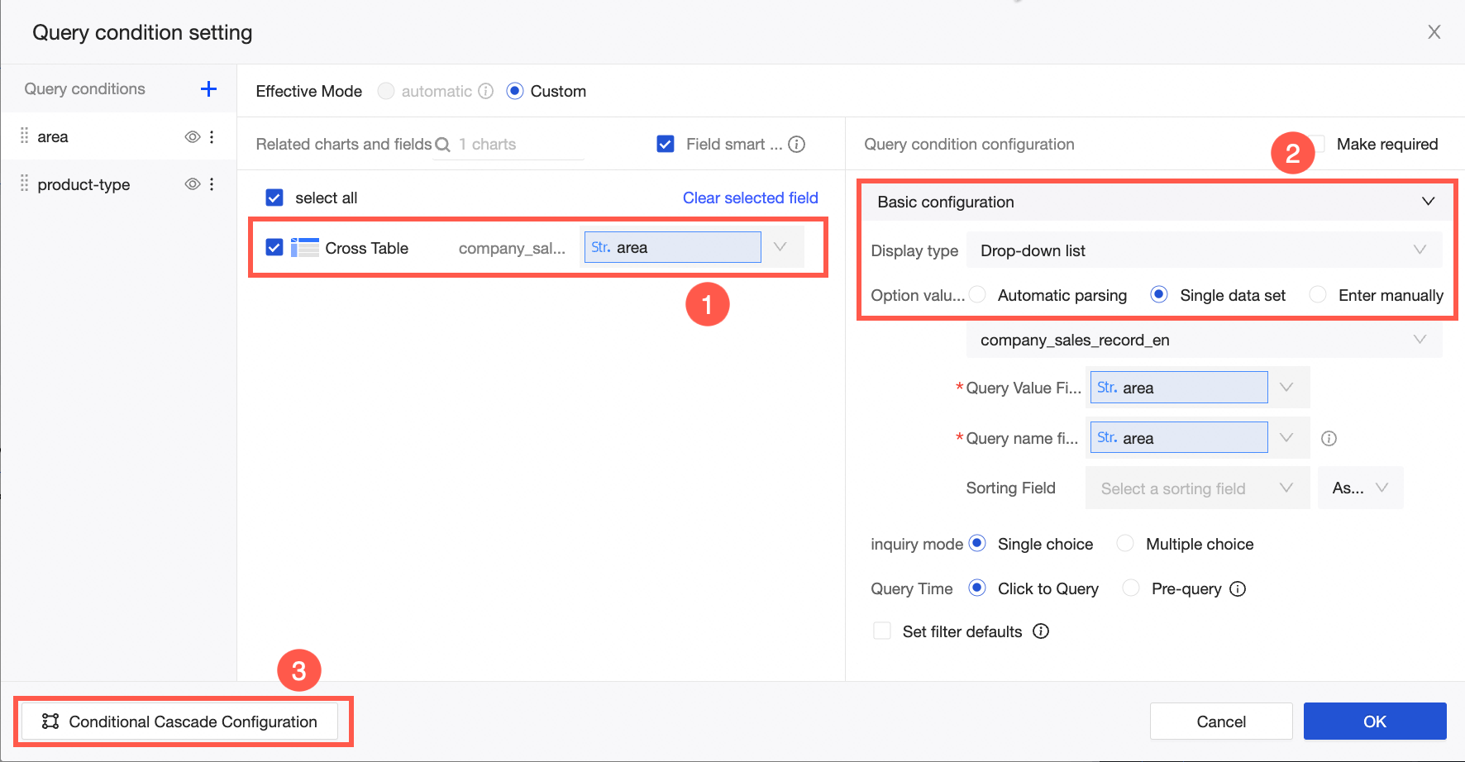Click info icon beside Pre-query
The image size is (1465, 762).
click(1238, 589)
